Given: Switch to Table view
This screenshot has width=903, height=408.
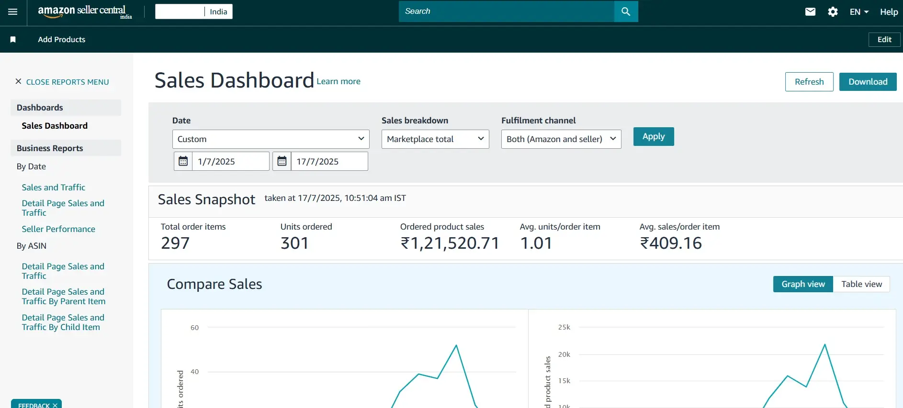Looking at the screenshot, I should click(861, 284).
